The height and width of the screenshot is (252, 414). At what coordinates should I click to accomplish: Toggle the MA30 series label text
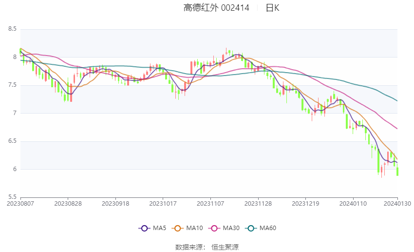pyautogui.click(x=230, y=228)
